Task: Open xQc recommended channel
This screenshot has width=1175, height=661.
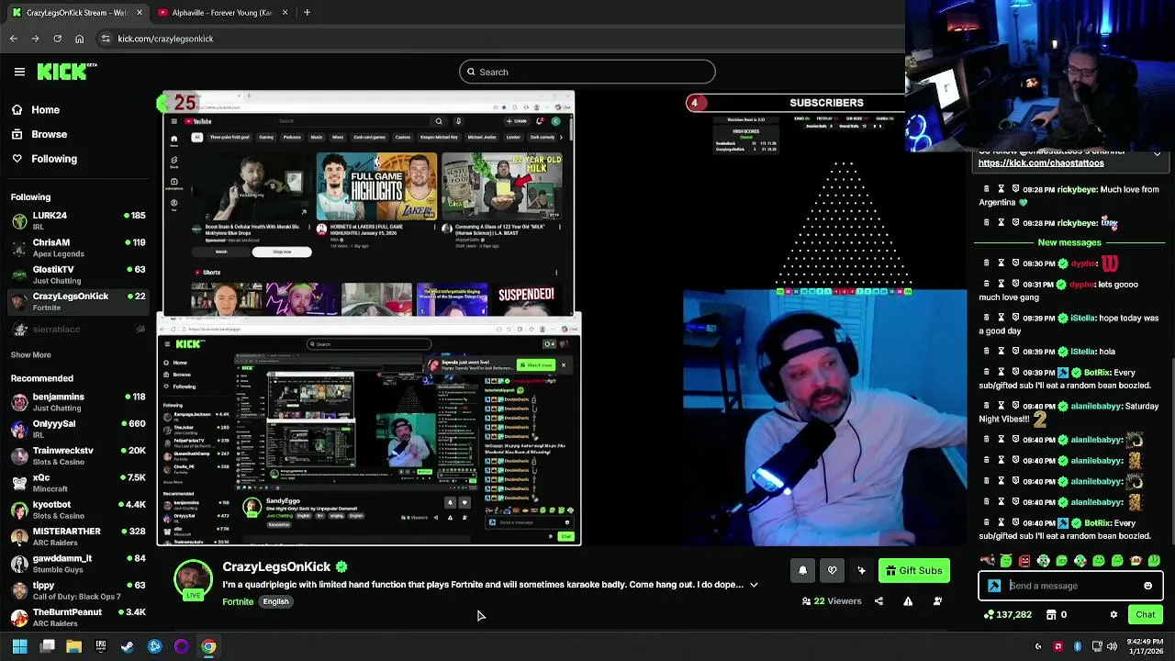Action: [78, 483]
